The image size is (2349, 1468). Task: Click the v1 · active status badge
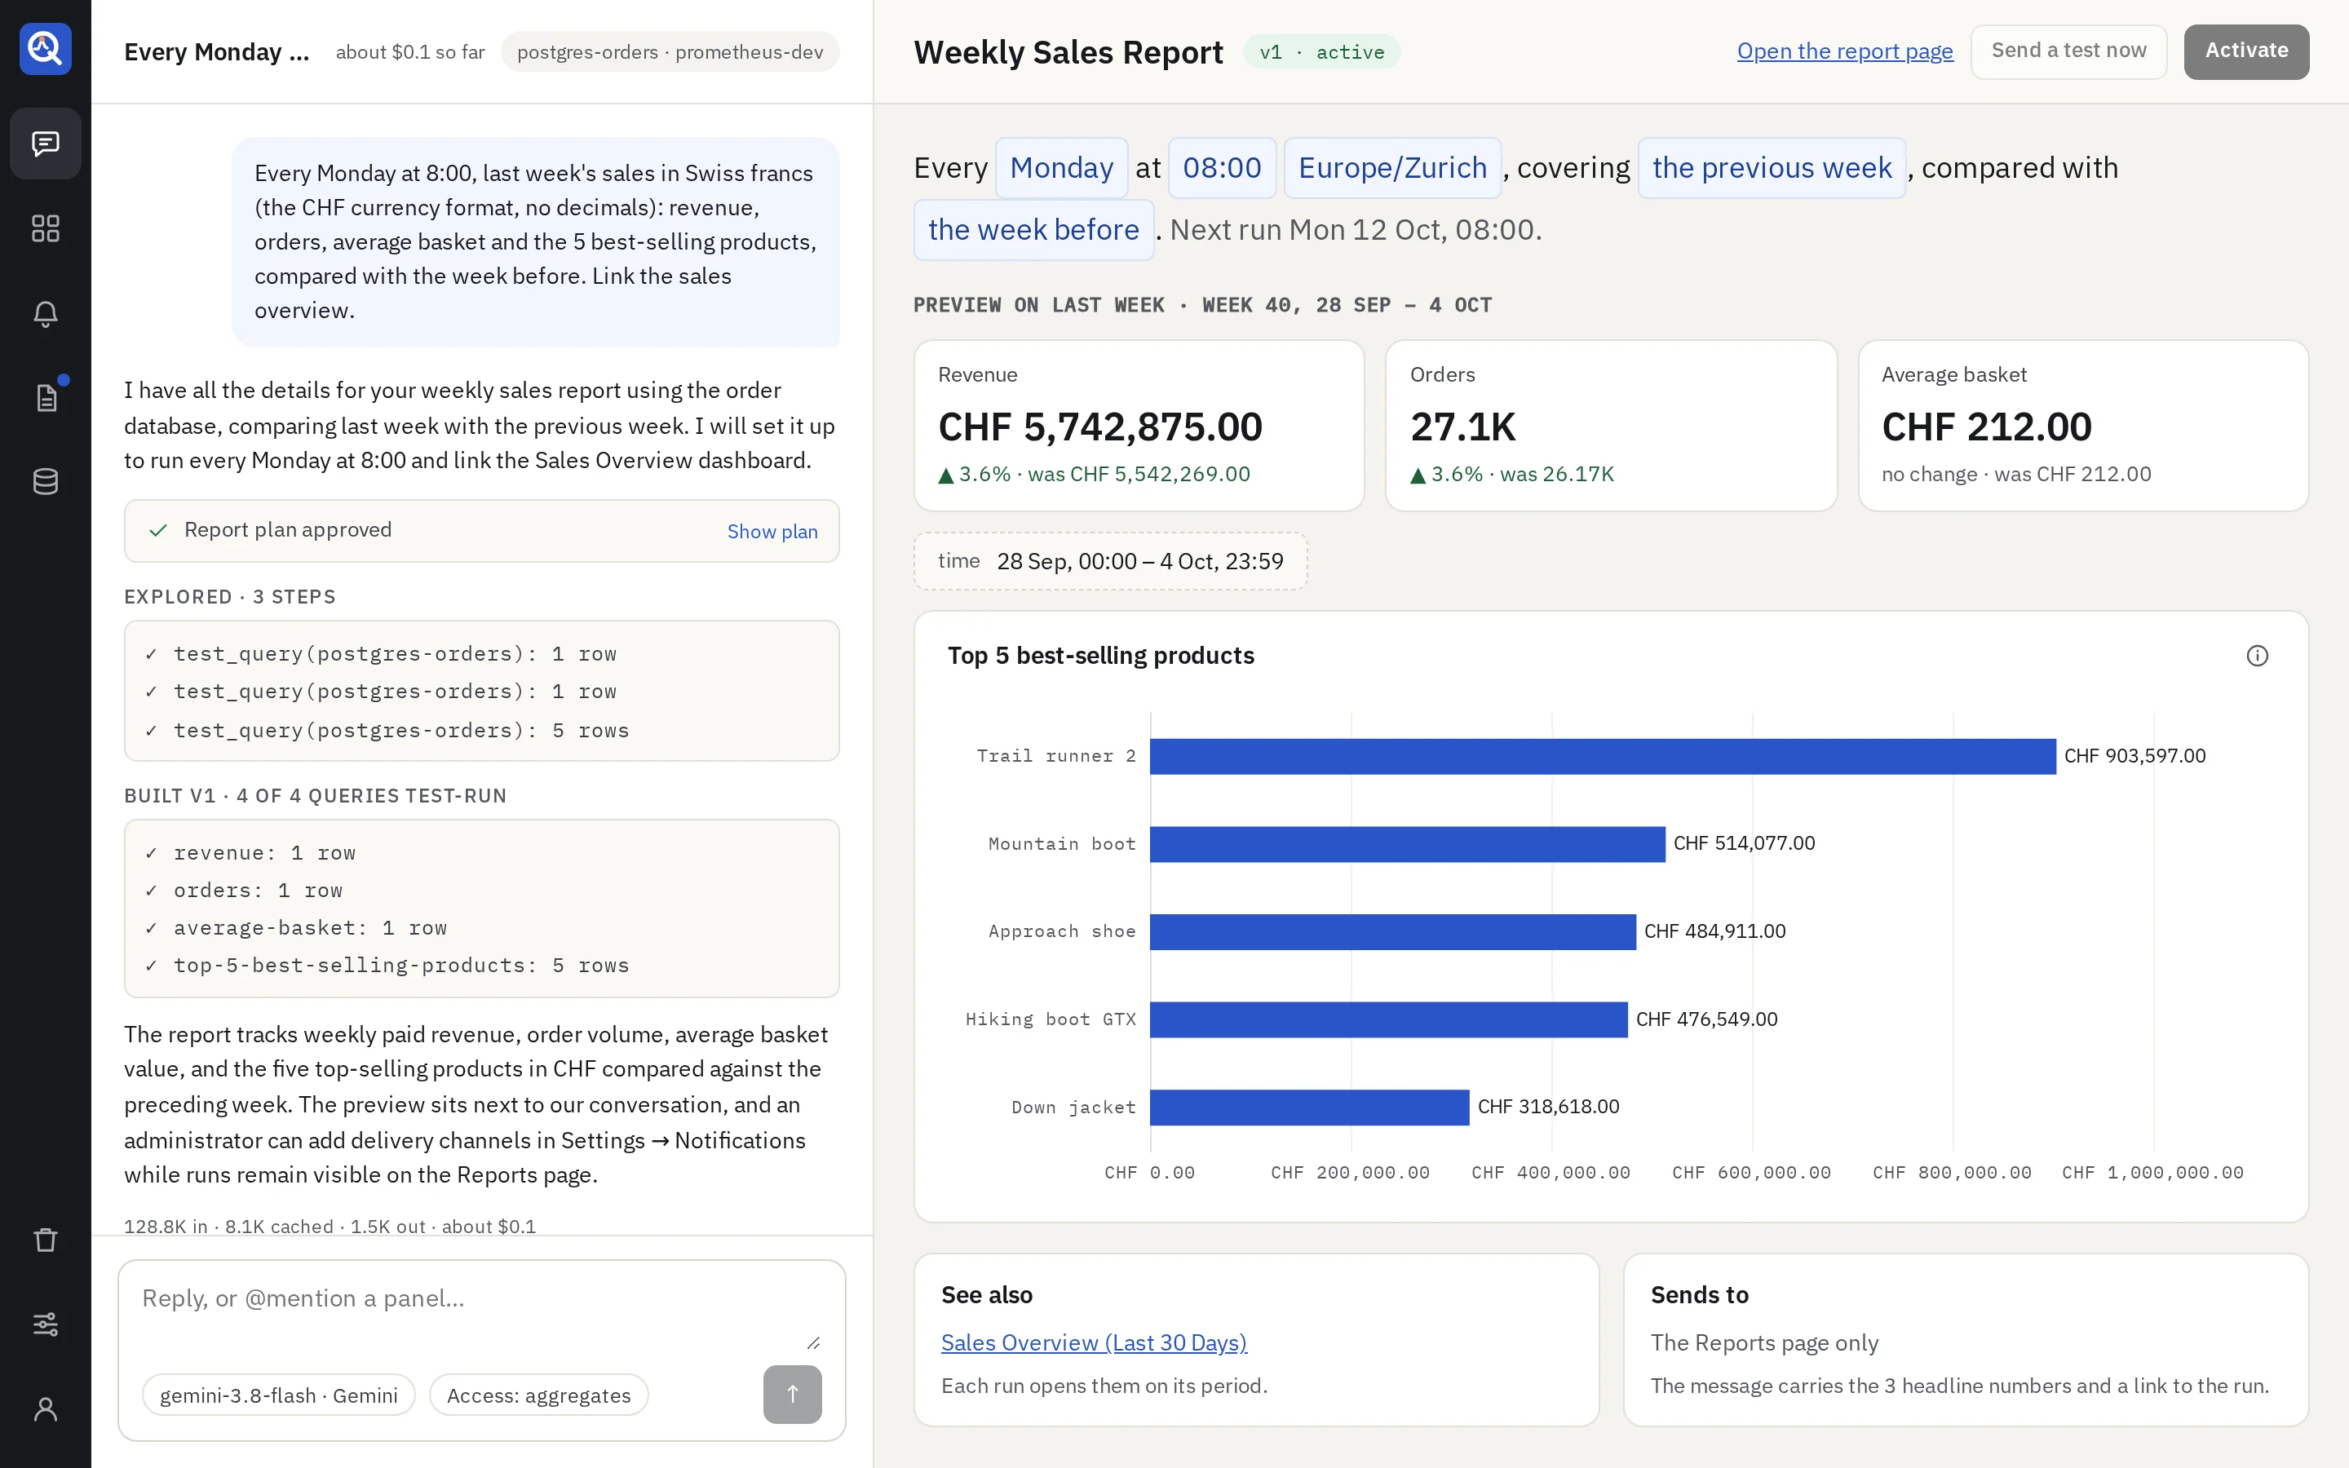pyautogui.click(x=1322, y=52)
